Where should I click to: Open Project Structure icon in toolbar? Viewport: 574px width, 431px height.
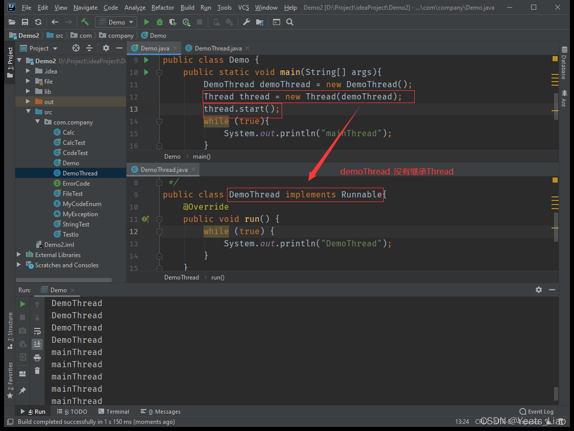click(260, 22)
